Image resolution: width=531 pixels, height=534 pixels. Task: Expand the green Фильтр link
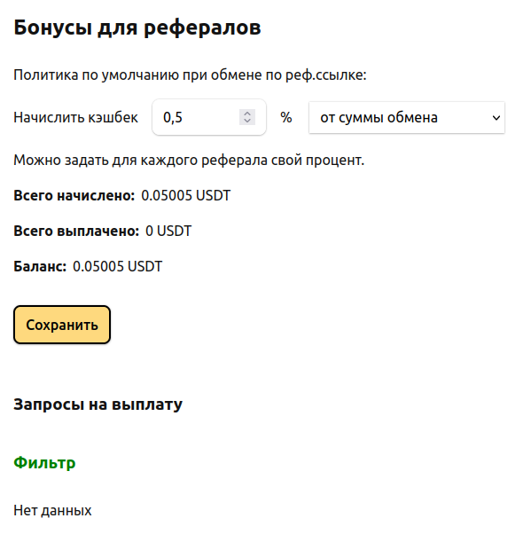44,462
